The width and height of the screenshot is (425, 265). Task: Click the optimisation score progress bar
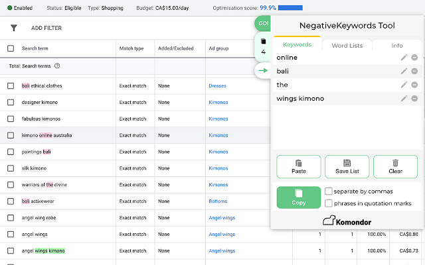292,8
